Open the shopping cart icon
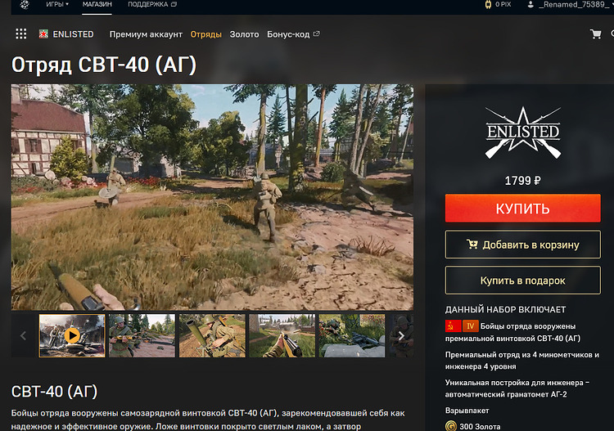This screenshot has height=431, width=614. point(596,34)
